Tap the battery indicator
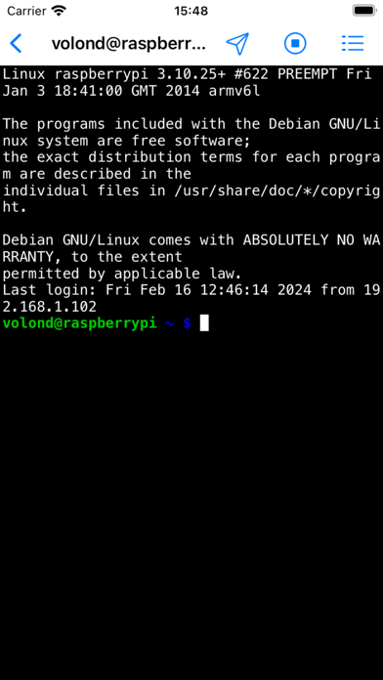Viewport: 383px width, 680px height. [x=363, y=11]
